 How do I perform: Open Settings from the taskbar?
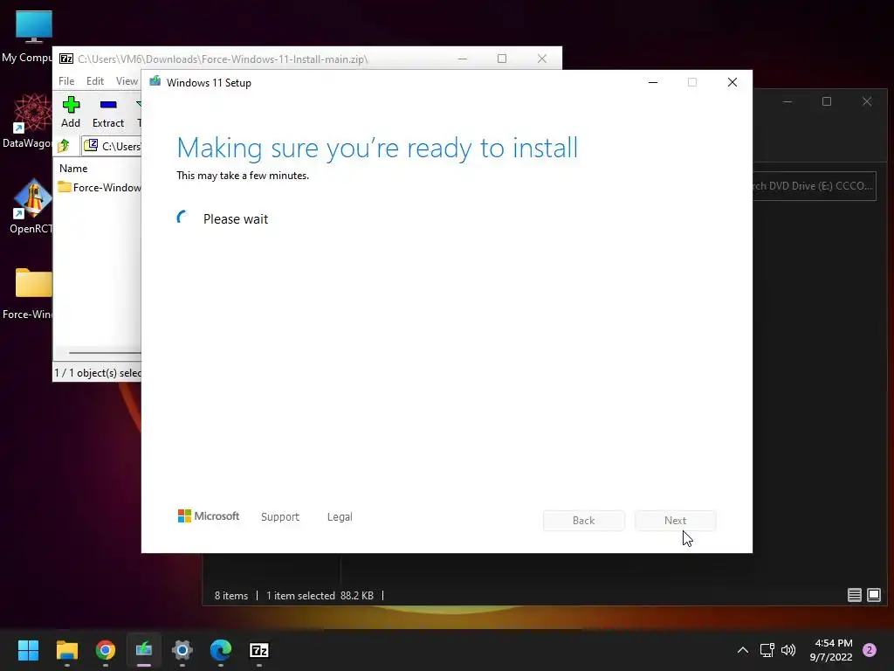click(182, 650)
